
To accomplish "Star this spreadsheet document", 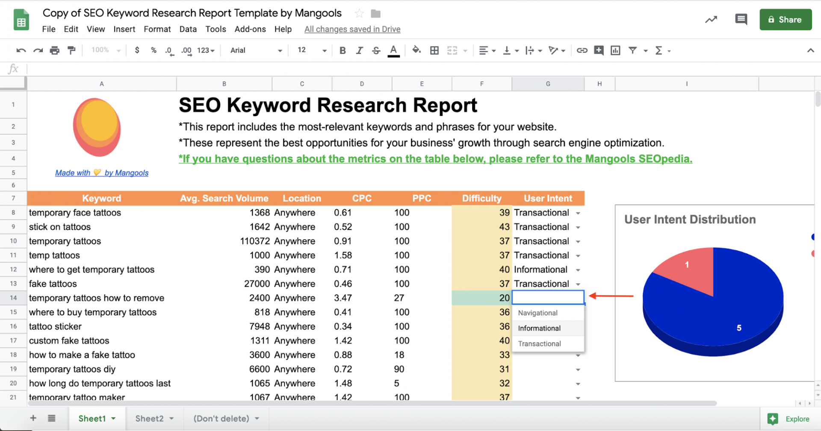I will [x=359, y=14].
